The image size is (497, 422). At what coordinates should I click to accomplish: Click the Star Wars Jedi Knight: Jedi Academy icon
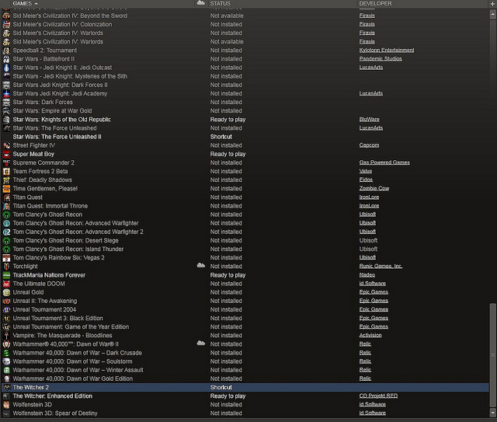tap(6, 93)
